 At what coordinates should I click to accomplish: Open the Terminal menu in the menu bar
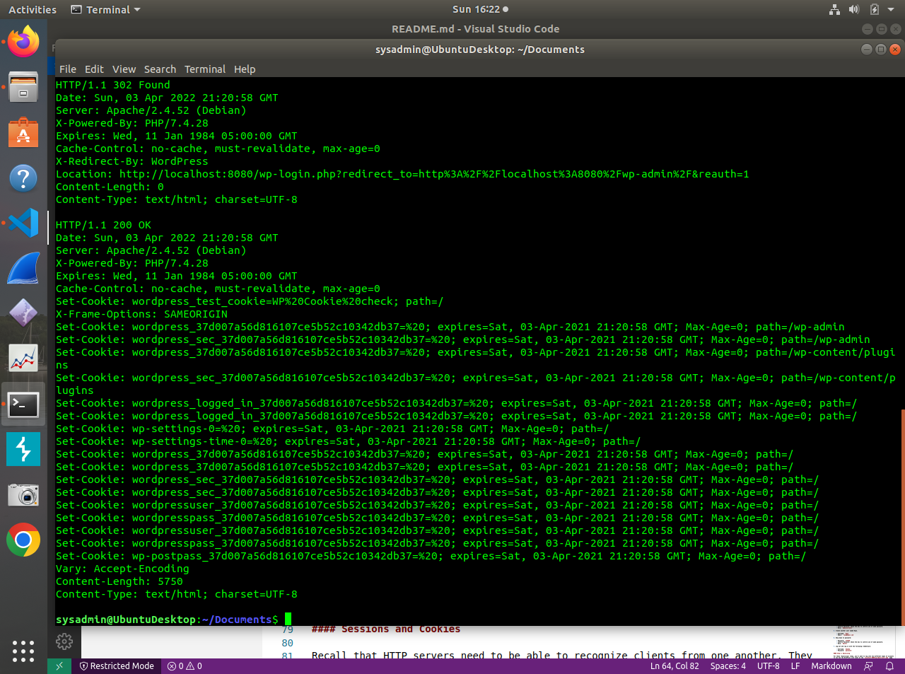[x=205, y=69]
